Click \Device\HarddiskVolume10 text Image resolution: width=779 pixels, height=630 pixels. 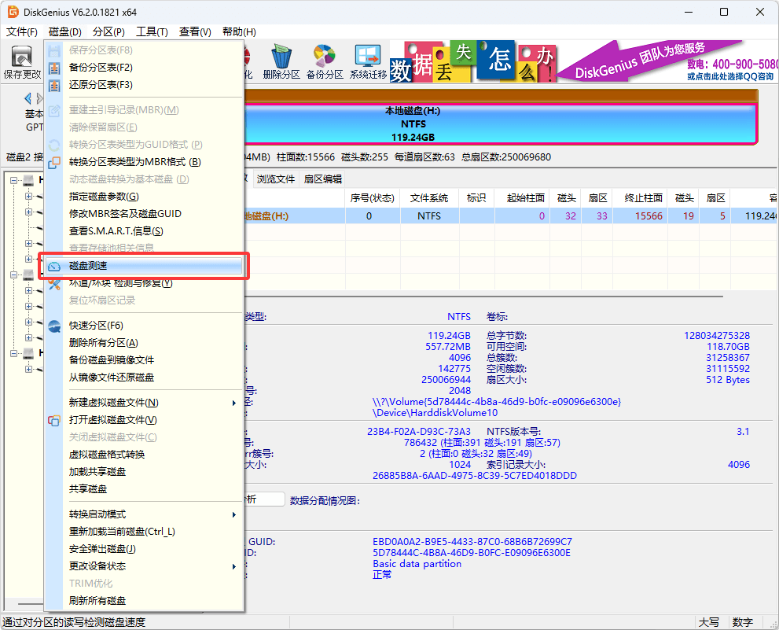(435, 413)
